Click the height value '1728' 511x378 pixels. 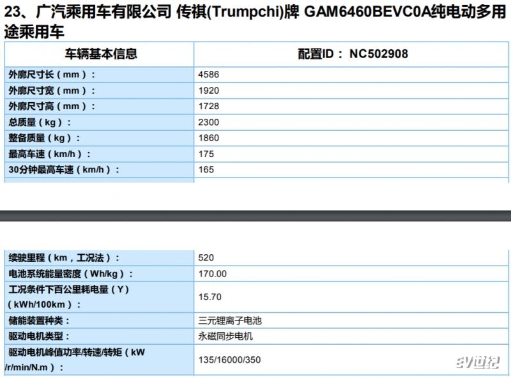209,106
